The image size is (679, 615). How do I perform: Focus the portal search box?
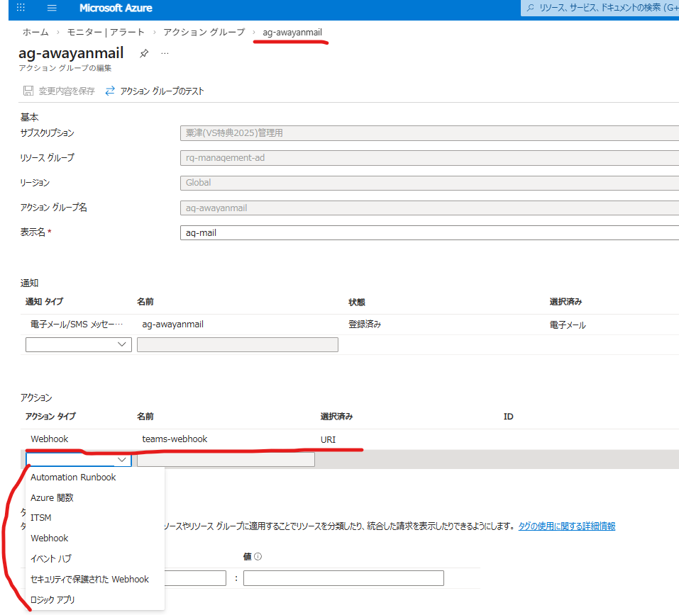tap(600, 8)
